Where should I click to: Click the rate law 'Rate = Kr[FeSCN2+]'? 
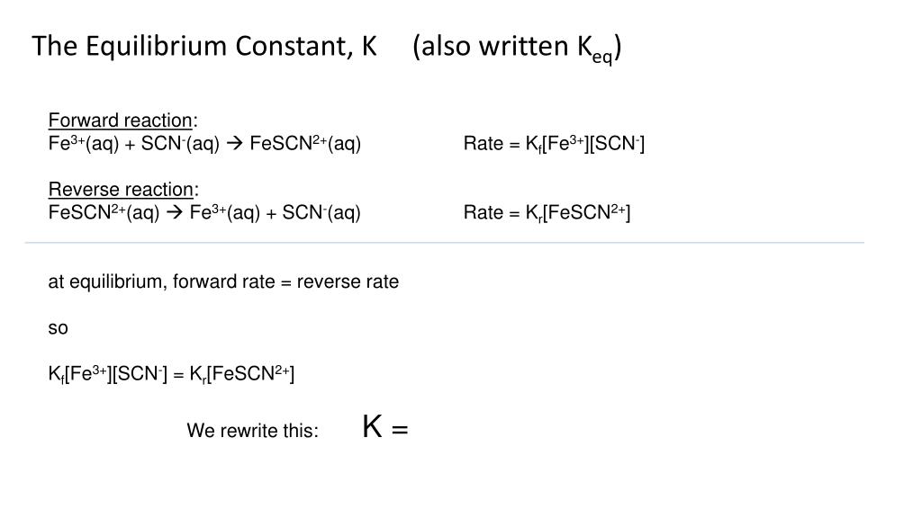pos(547,212)
